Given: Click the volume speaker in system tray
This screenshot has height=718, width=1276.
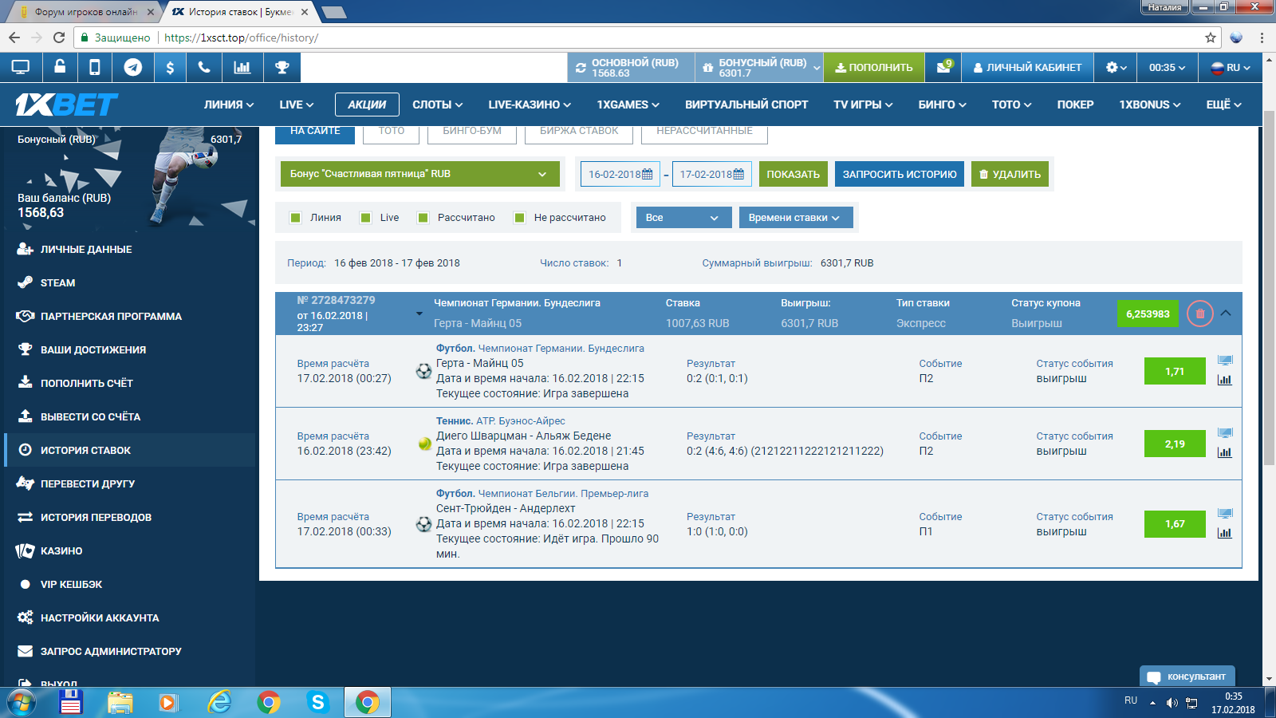Looking at the screenshot, I should point(1172,703).
